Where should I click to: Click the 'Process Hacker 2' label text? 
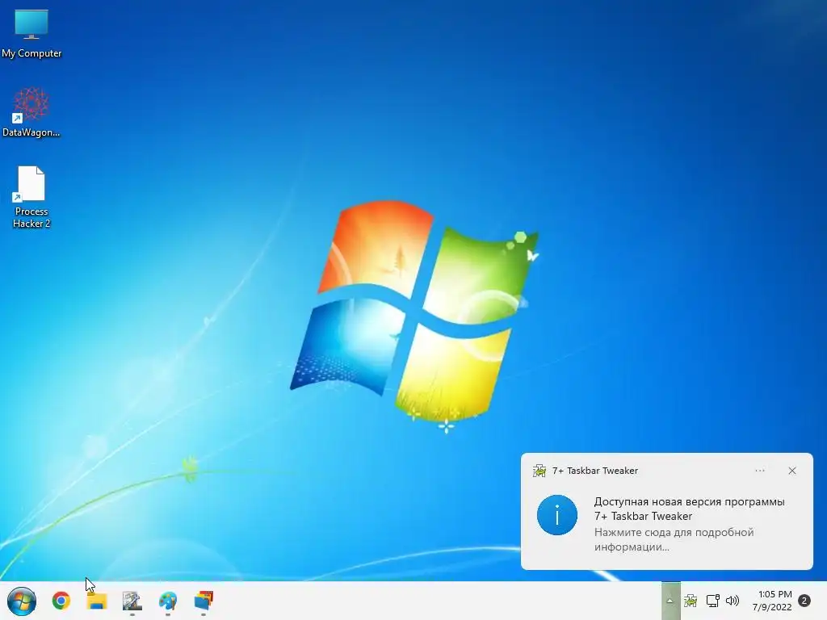(x=31, y=217)
